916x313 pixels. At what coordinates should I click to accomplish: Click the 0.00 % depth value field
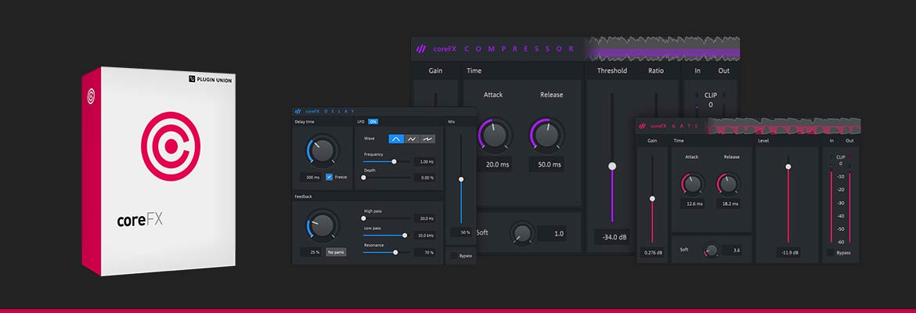pyautogui.click(x=424, y=178)
